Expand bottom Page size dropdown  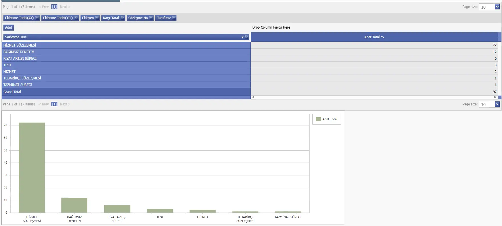pos(497,104)
